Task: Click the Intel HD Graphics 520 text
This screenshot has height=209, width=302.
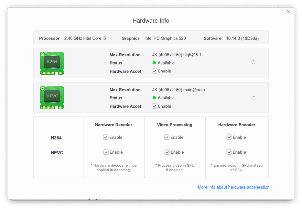Action: 165,38
